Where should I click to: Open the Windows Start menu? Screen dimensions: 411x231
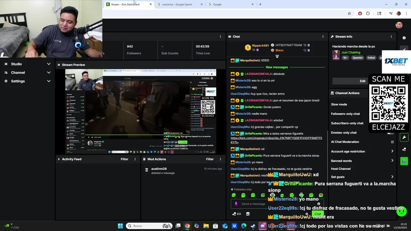tap(120, 226)
